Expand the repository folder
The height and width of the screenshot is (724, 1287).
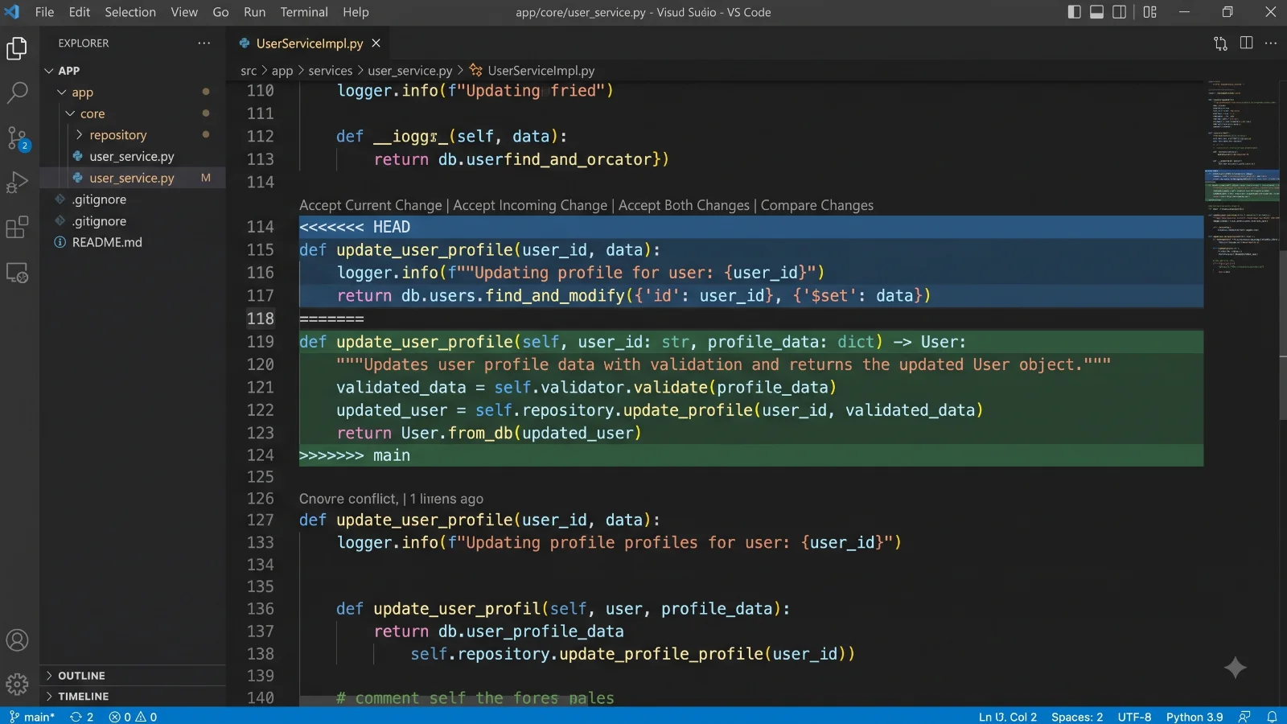133,135
